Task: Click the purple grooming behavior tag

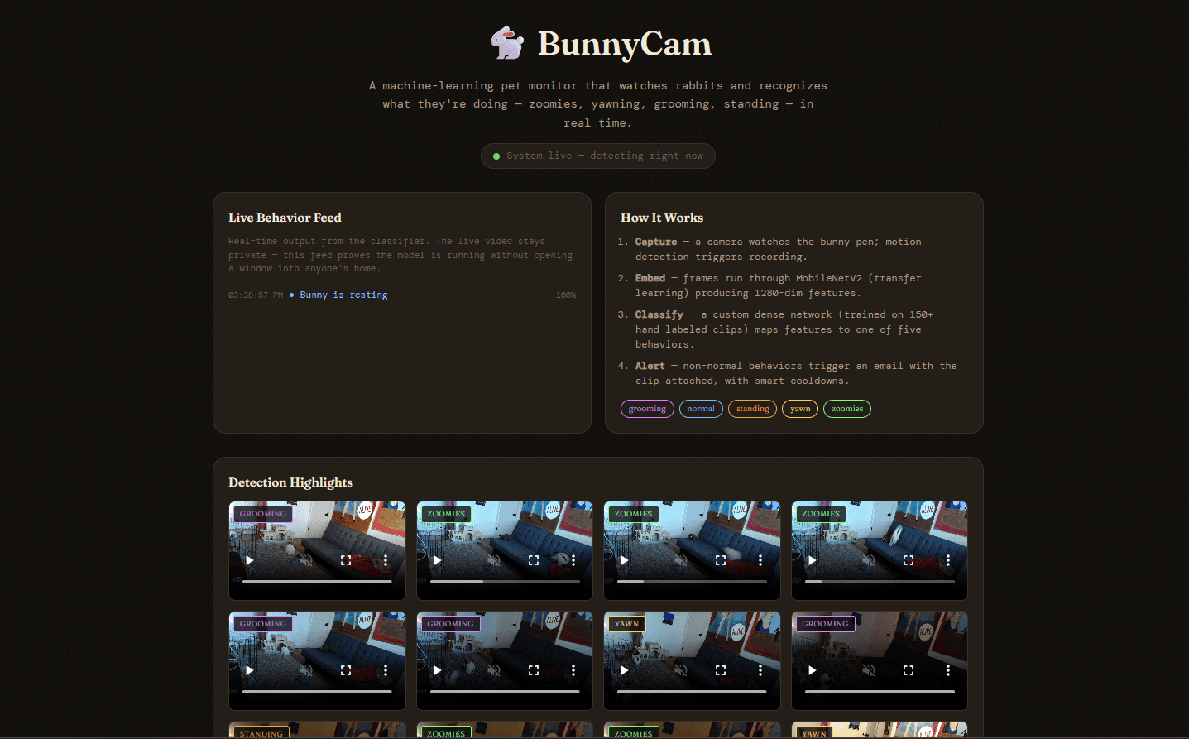Action: (x=647, y=409)
